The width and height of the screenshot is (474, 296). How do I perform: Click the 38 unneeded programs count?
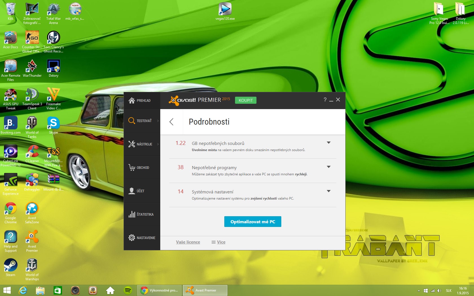pos(181,167)
